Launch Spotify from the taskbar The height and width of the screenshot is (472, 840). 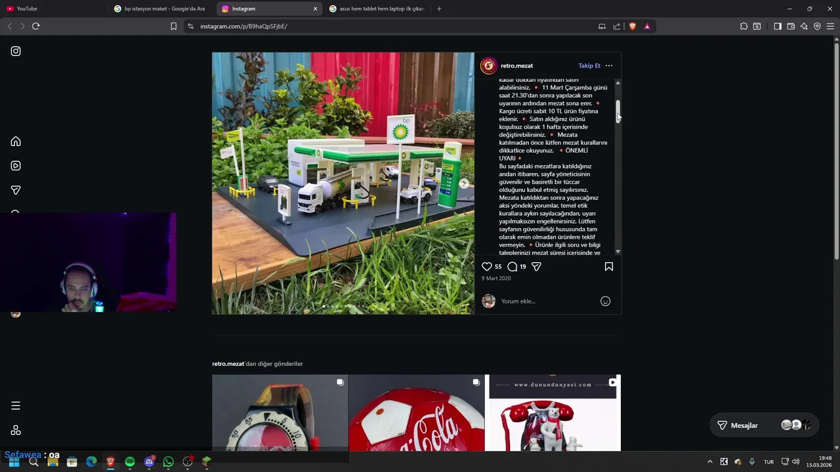point(130,462)
